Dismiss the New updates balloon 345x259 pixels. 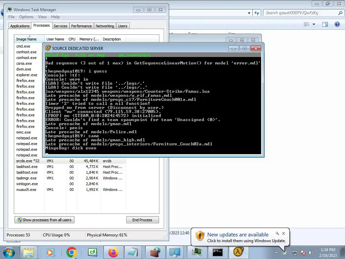tap(284, 233)
